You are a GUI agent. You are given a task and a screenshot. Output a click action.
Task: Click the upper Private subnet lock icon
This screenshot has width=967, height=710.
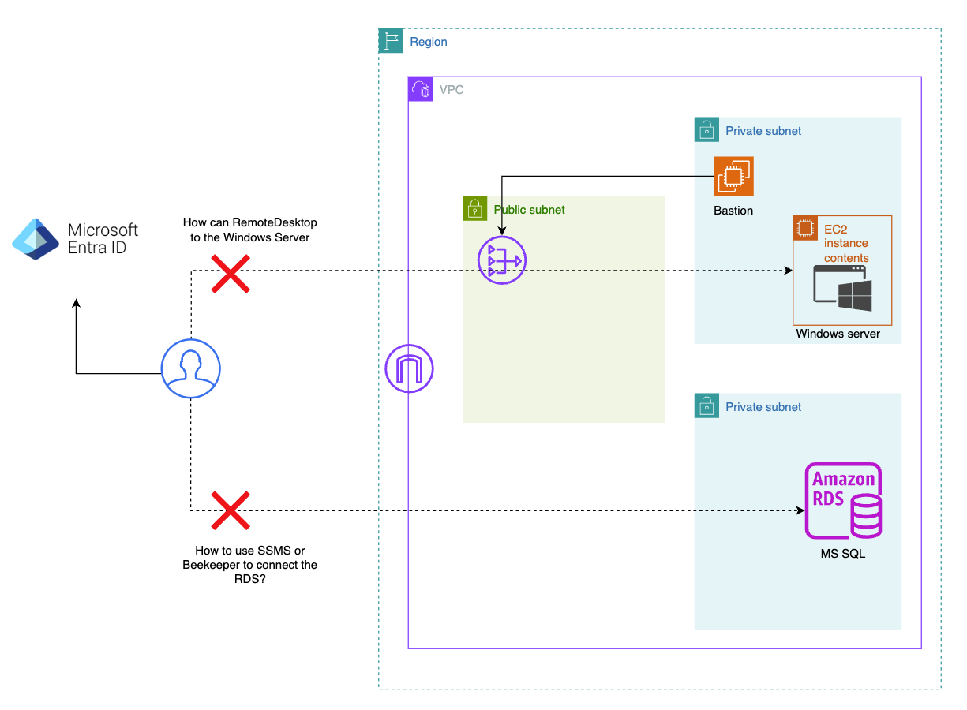pyautogui.click(x=706, y=129)
